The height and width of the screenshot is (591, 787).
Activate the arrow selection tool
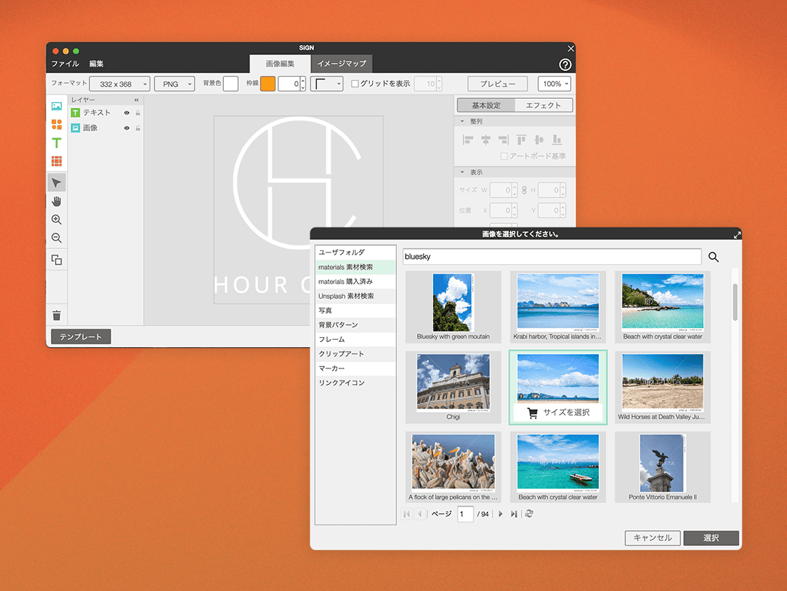coord(57,182)
